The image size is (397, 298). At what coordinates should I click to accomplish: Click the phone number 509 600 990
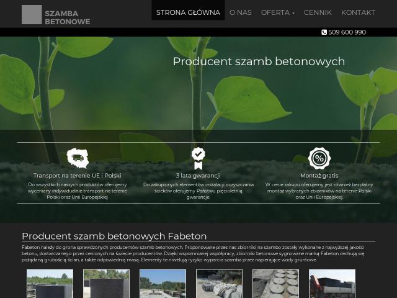point(347,32)
